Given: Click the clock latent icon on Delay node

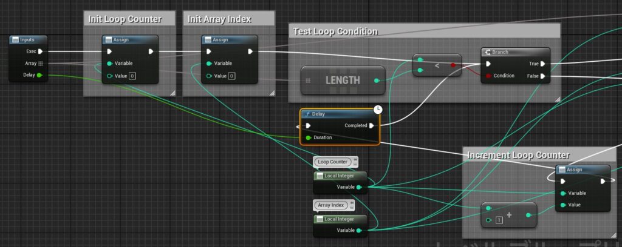Looking at the screenshot, I should [378, 110].
